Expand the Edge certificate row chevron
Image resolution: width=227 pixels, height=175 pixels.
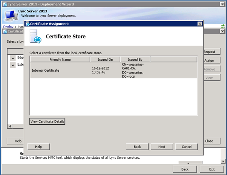coord(13,58)
